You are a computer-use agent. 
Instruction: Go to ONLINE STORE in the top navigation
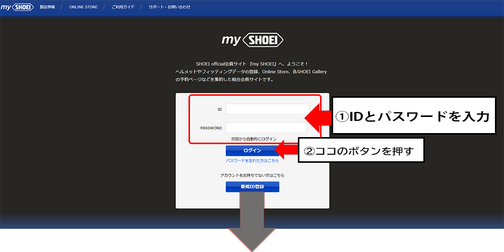pos(83,8)
